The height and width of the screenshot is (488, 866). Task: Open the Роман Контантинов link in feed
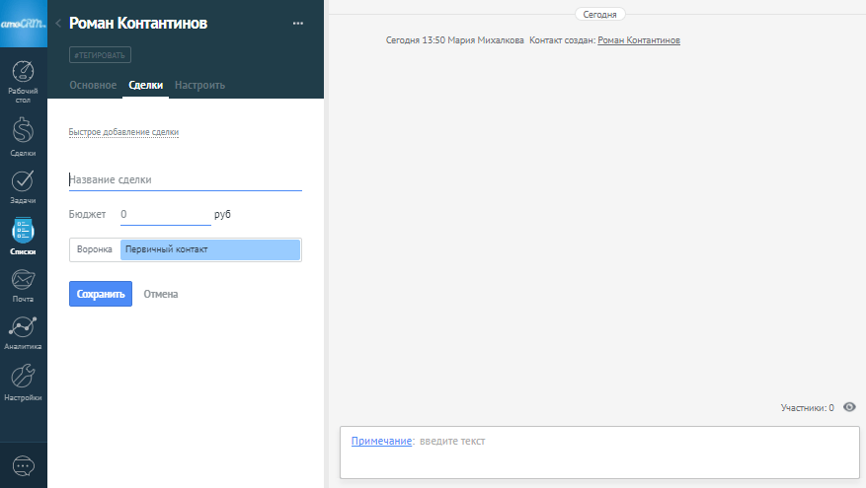coord(638,40)
